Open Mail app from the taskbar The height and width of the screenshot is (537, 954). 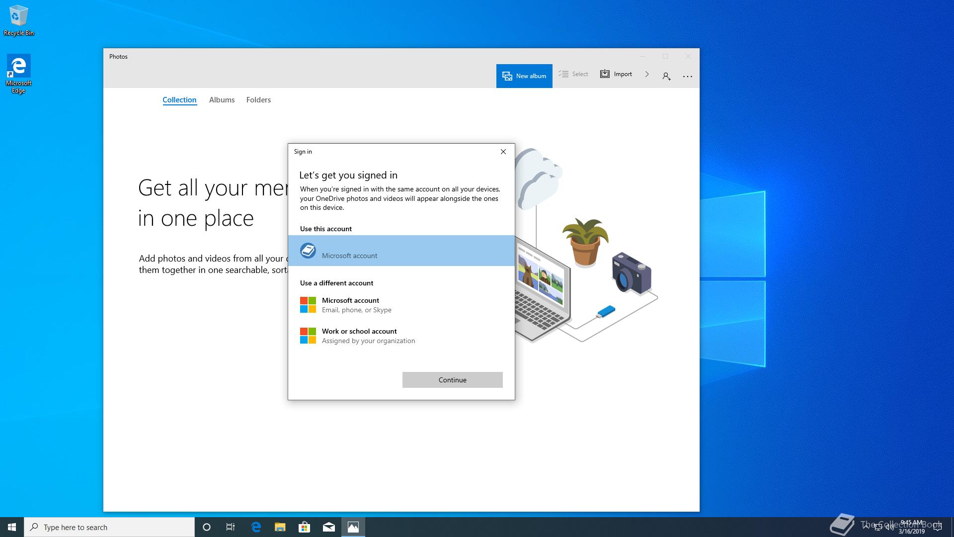328,527
